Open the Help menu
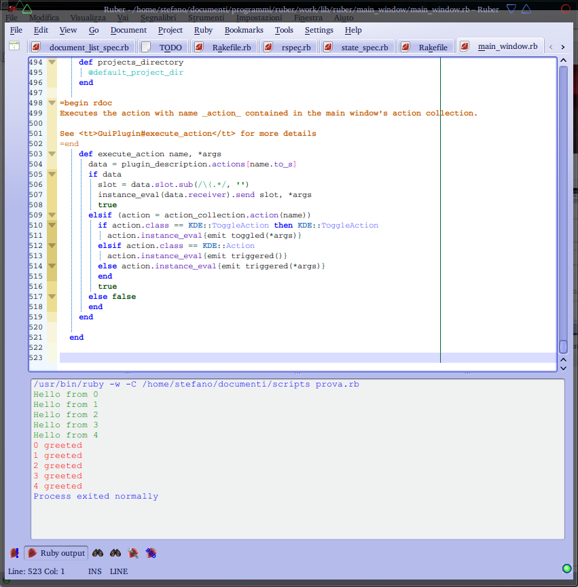Screen dimensions: 578x587 pyautogui.click(x=353, y=30)
